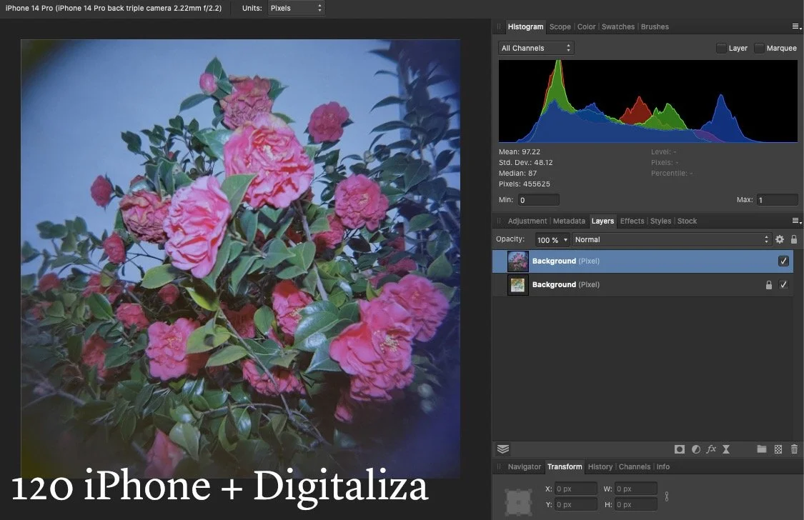Switch to the History tab
This screenshot has width=804, height=520.
(x=600, y=466)
